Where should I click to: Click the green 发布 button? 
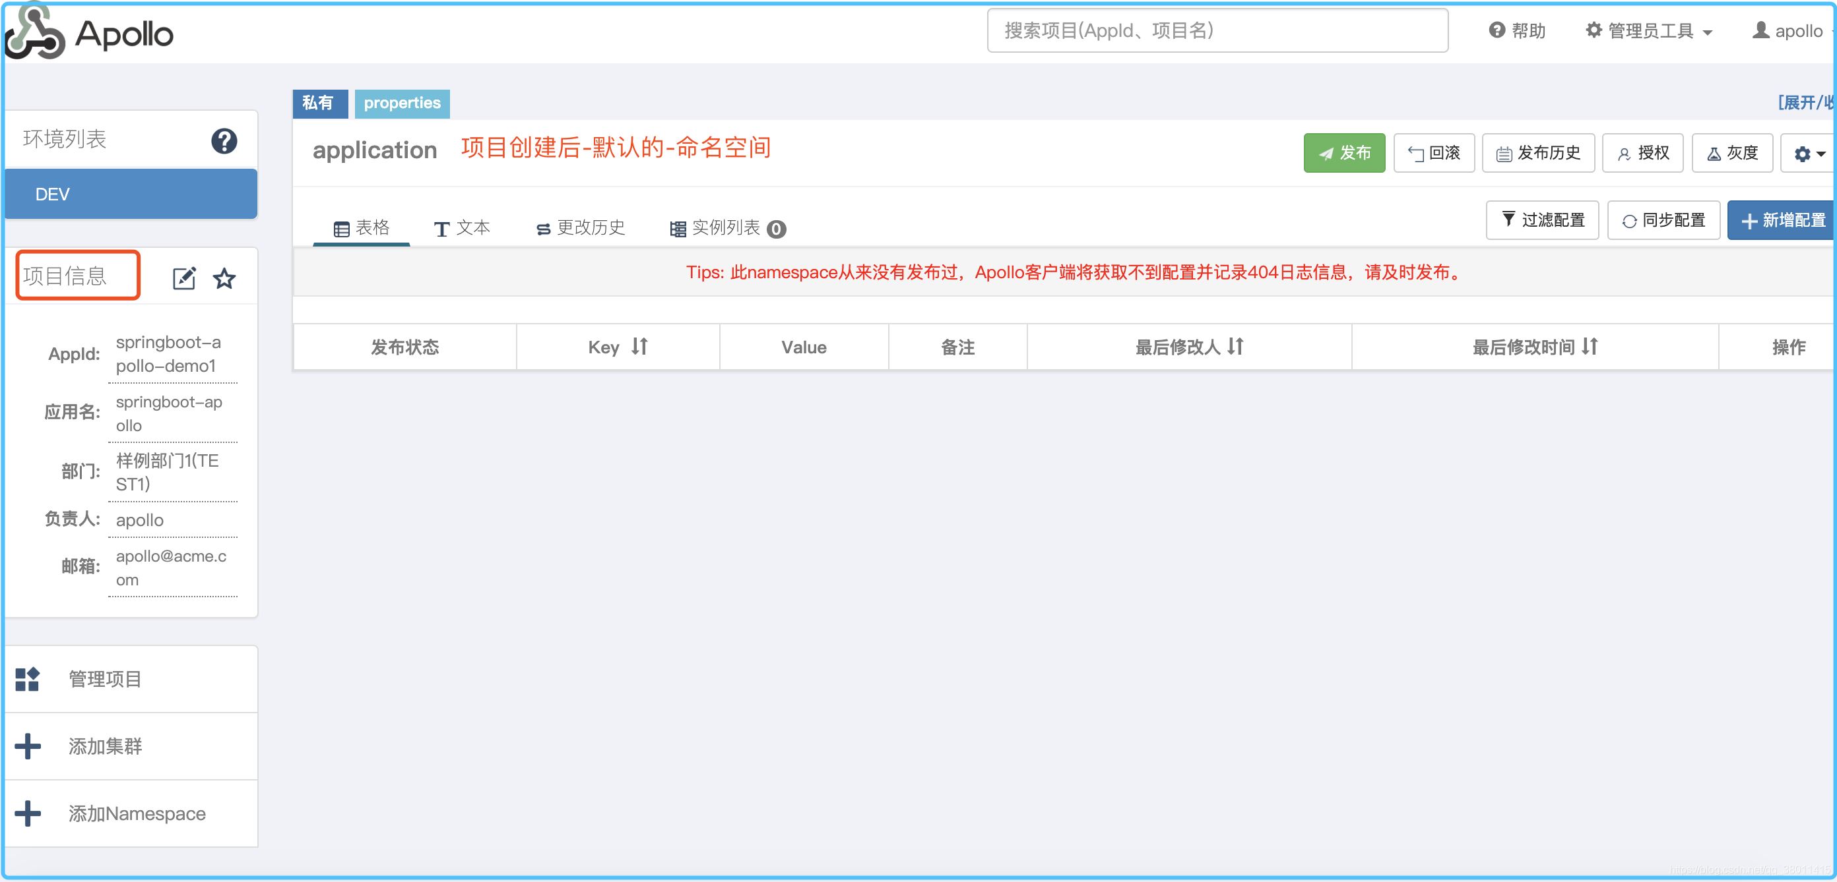pyautogui.click(x=1344, y=153)
